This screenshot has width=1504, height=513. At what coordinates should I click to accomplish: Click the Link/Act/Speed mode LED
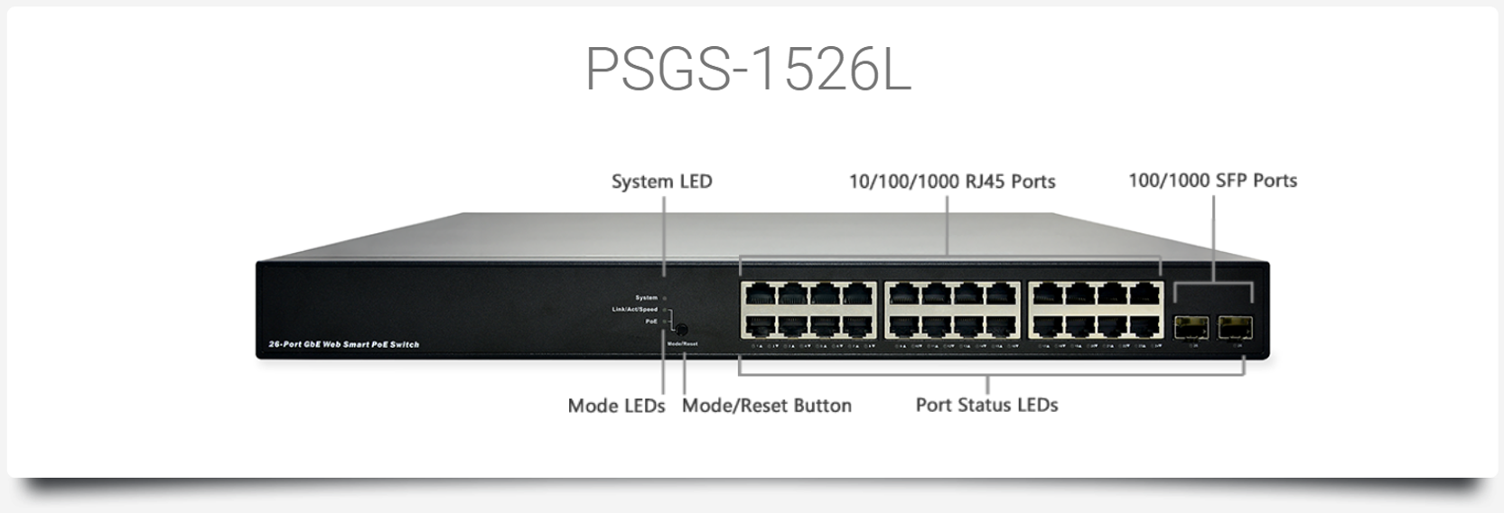click(665, 309)
